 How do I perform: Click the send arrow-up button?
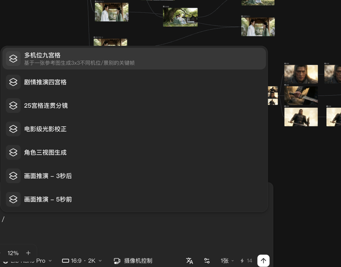263,261
